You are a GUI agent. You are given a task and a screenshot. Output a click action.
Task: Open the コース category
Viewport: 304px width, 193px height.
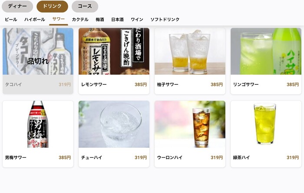pyautogui.click(x=85, y=6)
